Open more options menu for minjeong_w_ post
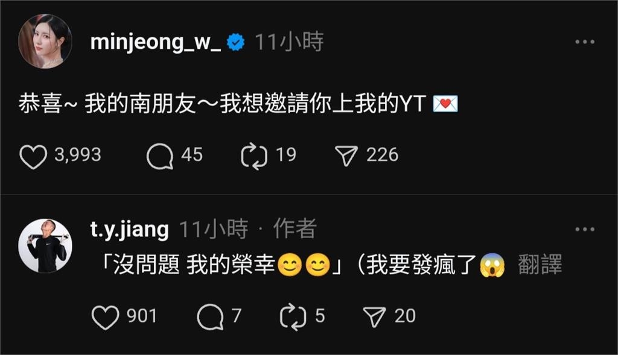The width and height of the screenshot is (618, 355). click(584, 42)
